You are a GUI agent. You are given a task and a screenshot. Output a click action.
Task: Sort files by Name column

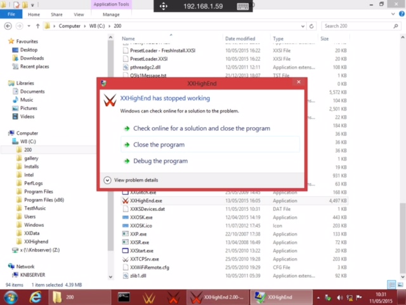click(x=128, y=39)
